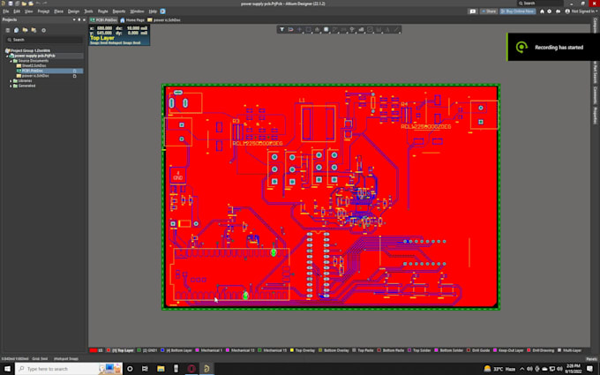Click the yellow Top Overlay color swatch
This screenshot has height=375, width=600.
[x=291, y=350]
